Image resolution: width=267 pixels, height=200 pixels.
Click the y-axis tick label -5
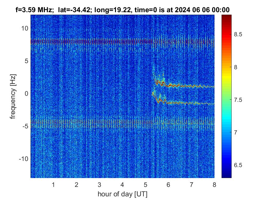[24, 126]
